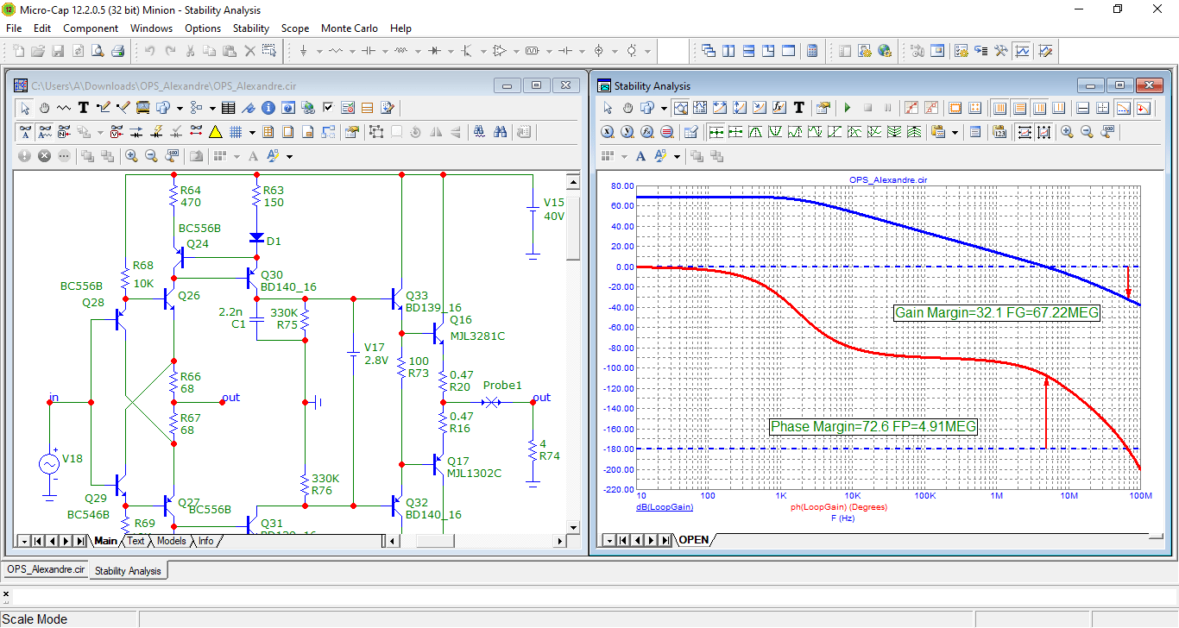Click the Y-axis scale icon in analysis toolbar

[x=627, y=132]
